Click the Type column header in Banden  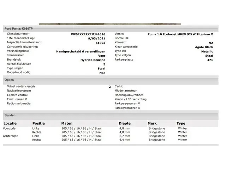(181, 124)
